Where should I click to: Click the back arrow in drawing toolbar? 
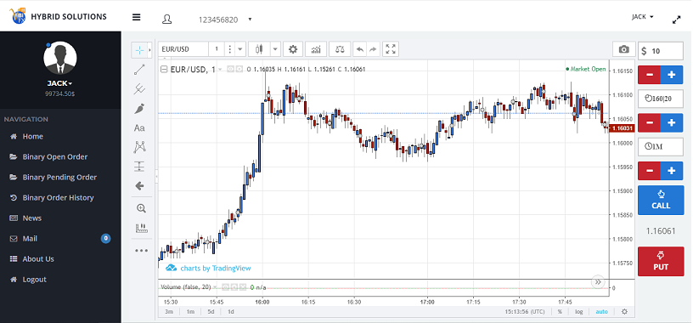click(x=139, y=186)
